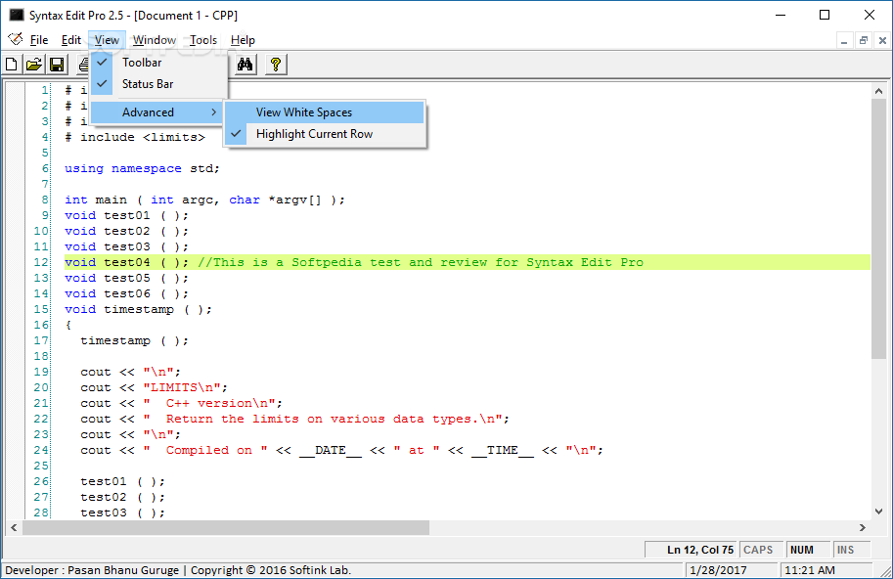Viewport: 893px width, 579px height.
Task: Open the Help menu
Action: coord(243,40)
